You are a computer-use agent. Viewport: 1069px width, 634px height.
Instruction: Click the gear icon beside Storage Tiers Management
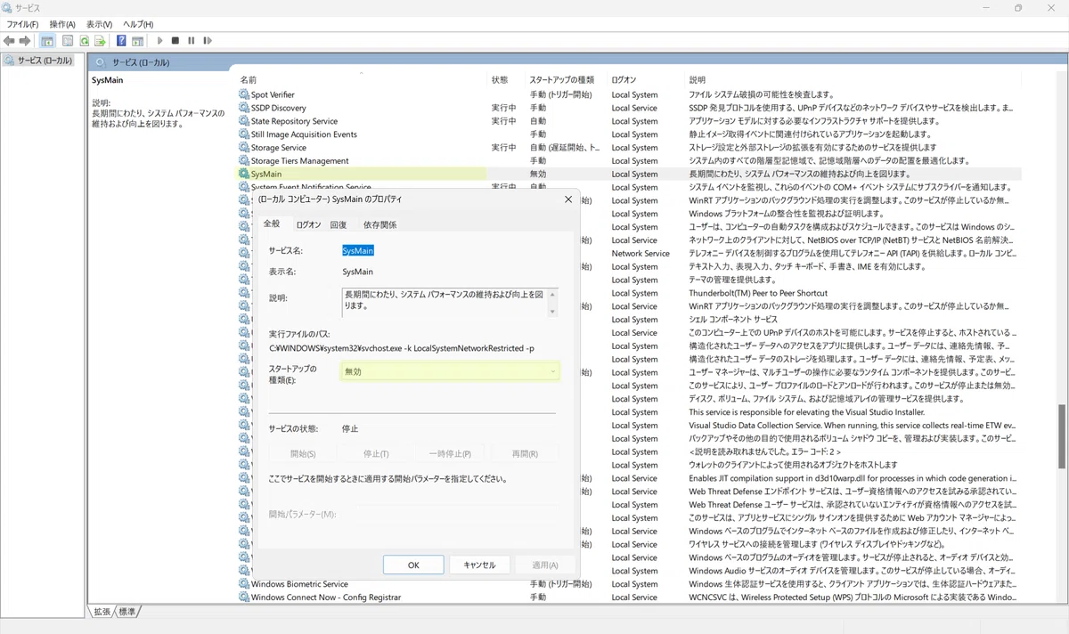[244, 161]
